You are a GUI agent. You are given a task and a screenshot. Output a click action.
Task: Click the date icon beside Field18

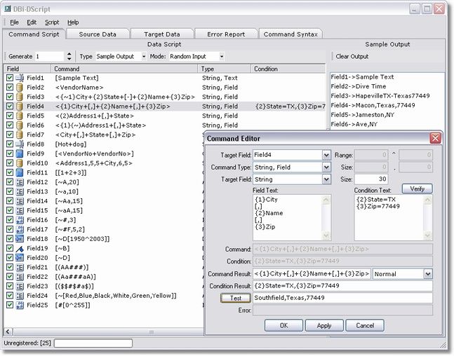point(20,239)
